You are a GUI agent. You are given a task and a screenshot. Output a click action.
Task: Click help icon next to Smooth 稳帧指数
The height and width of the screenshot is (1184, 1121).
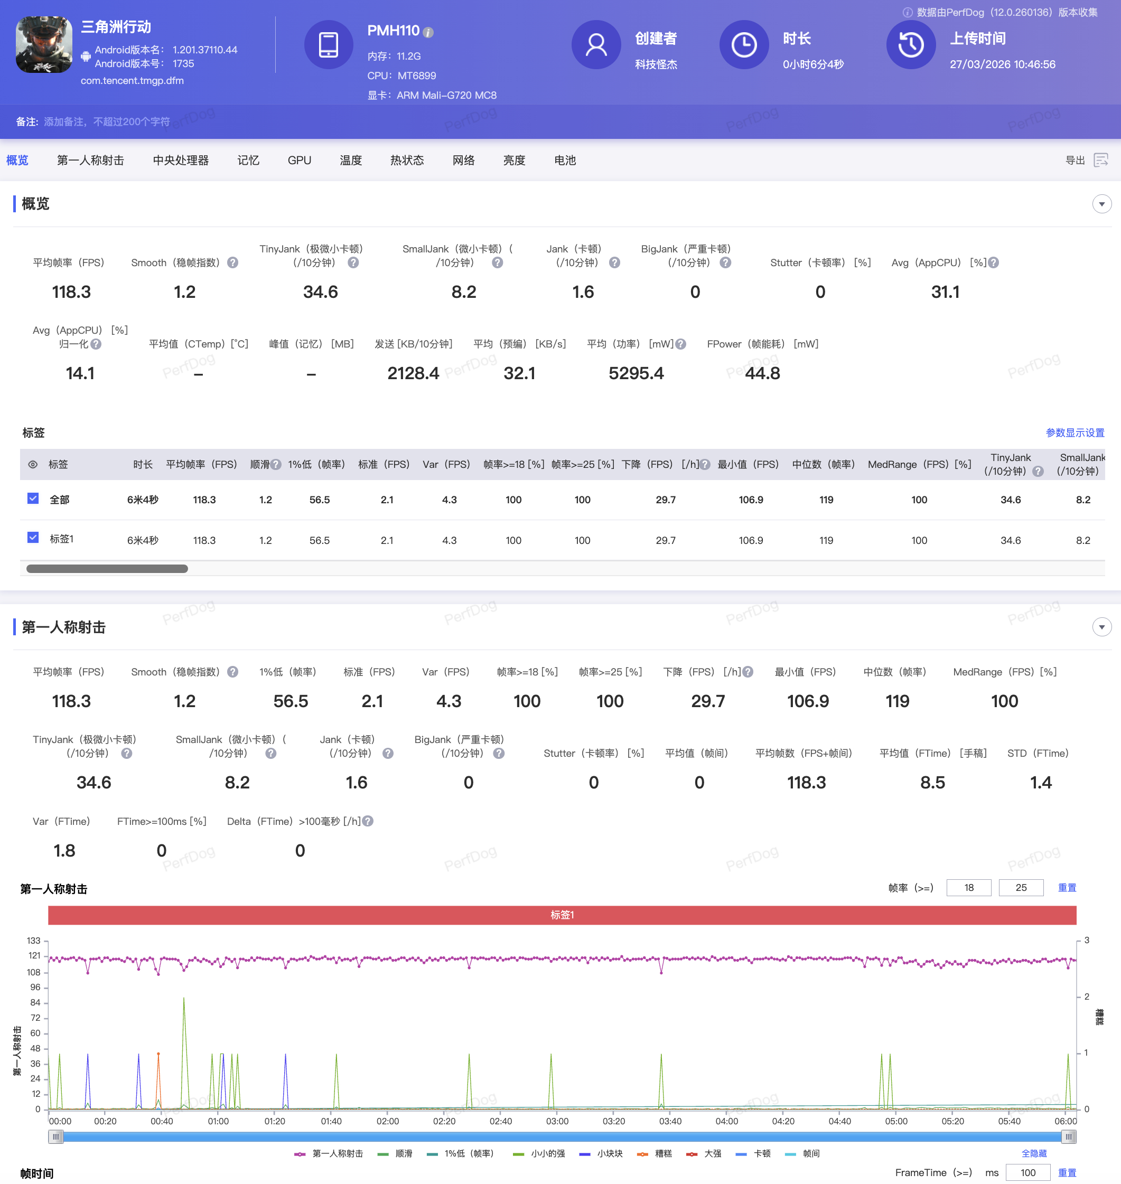pyautogui.click(x=233, y=263)
